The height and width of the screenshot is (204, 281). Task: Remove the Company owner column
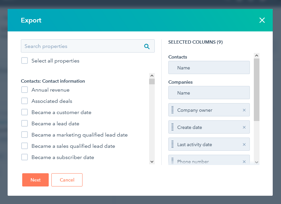244,110
